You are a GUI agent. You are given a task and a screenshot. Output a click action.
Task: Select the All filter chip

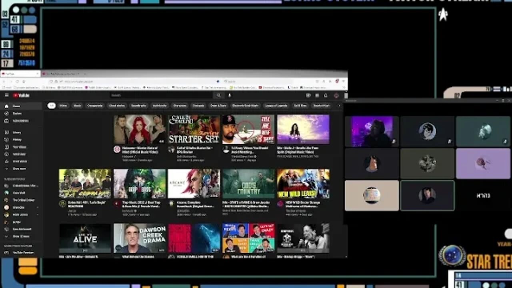pos(52,106)
